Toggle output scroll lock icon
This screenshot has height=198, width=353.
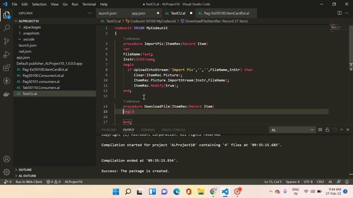click(x=327, y=130)
